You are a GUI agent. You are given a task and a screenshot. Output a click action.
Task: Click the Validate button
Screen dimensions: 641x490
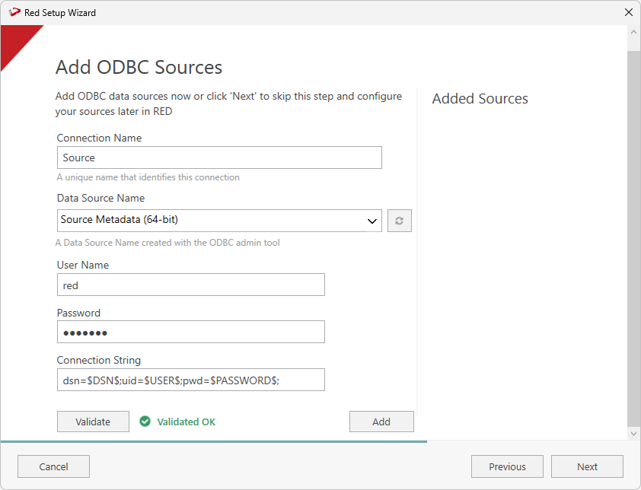coord(93,422)
